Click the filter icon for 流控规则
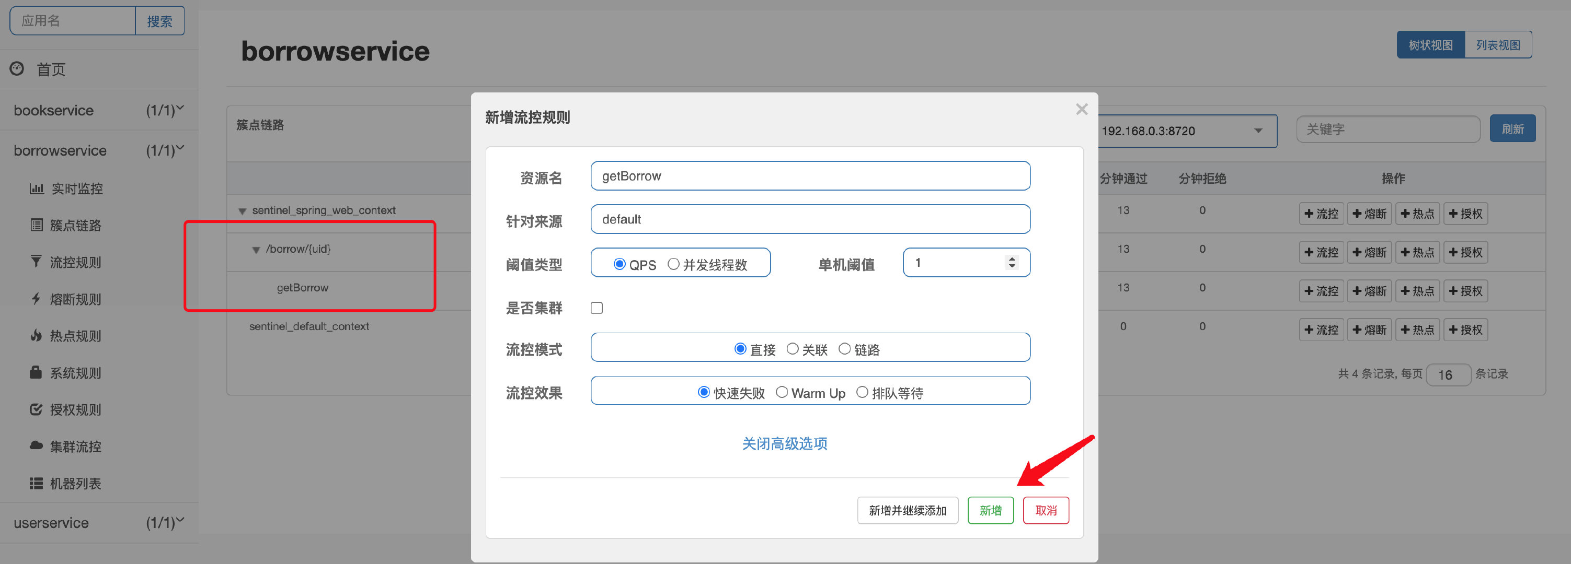This screenshot has width=1571, height=564. (x=37, y=261)
